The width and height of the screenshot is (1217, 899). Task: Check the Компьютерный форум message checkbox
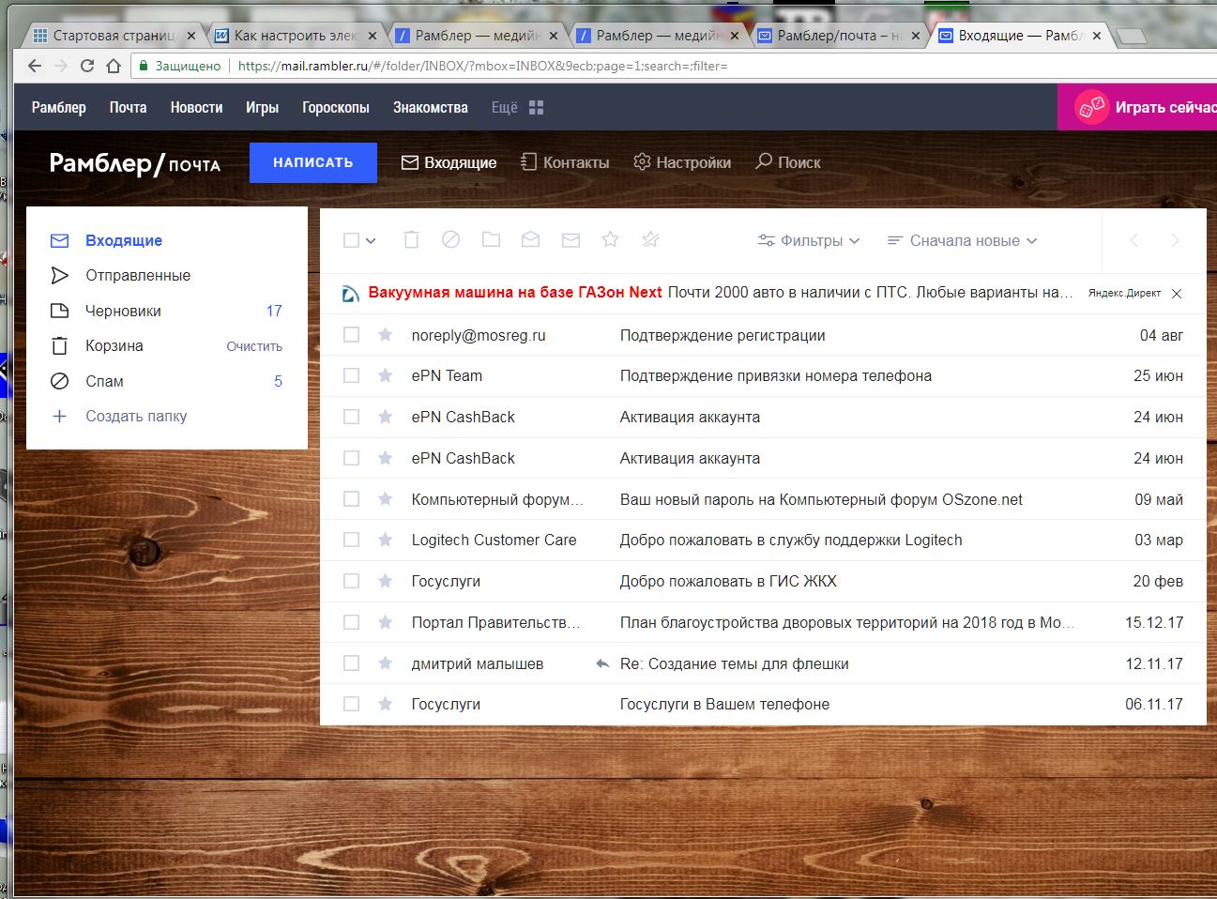[x=351, y=499]
